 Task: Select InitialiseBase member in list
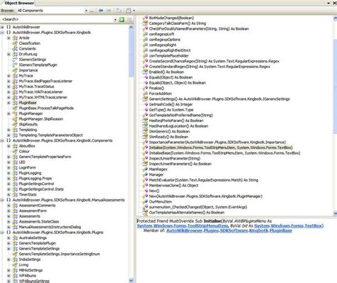pyautogui.click(x=225, y=153)
